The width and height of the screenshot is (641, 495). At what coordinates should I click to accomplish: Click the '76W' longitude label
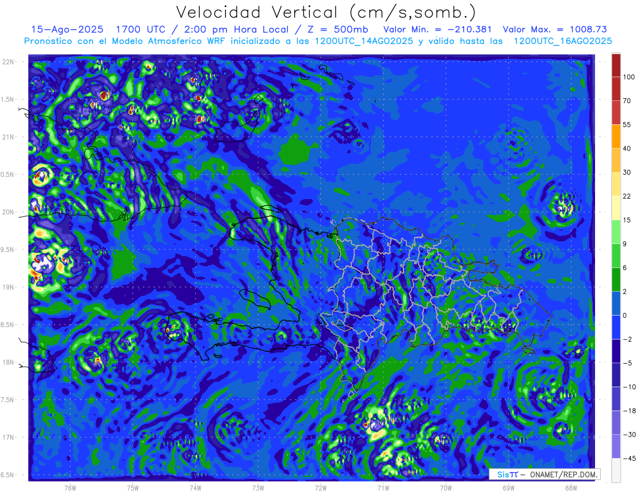tap(70, 488)
